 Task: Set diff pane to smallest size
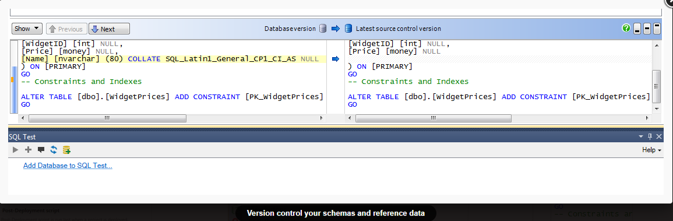click(637, 29)
